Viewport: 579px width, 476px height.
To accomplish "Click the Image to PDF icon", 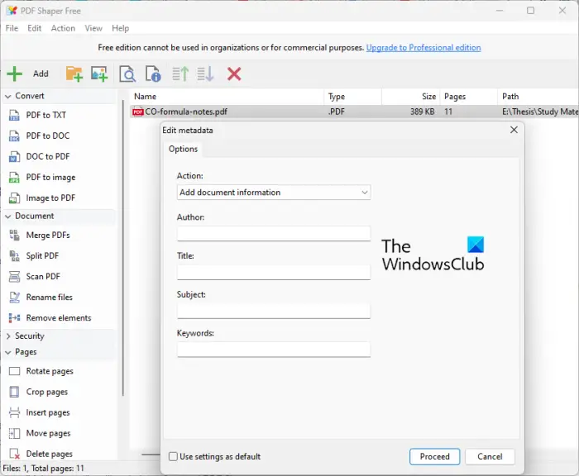I will [x=14, y=198].
